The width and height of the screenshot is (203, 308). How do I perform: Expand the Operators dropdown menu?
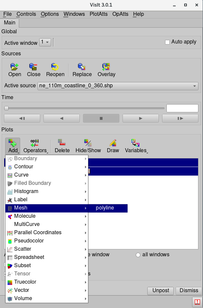click(x=35, y=146)
